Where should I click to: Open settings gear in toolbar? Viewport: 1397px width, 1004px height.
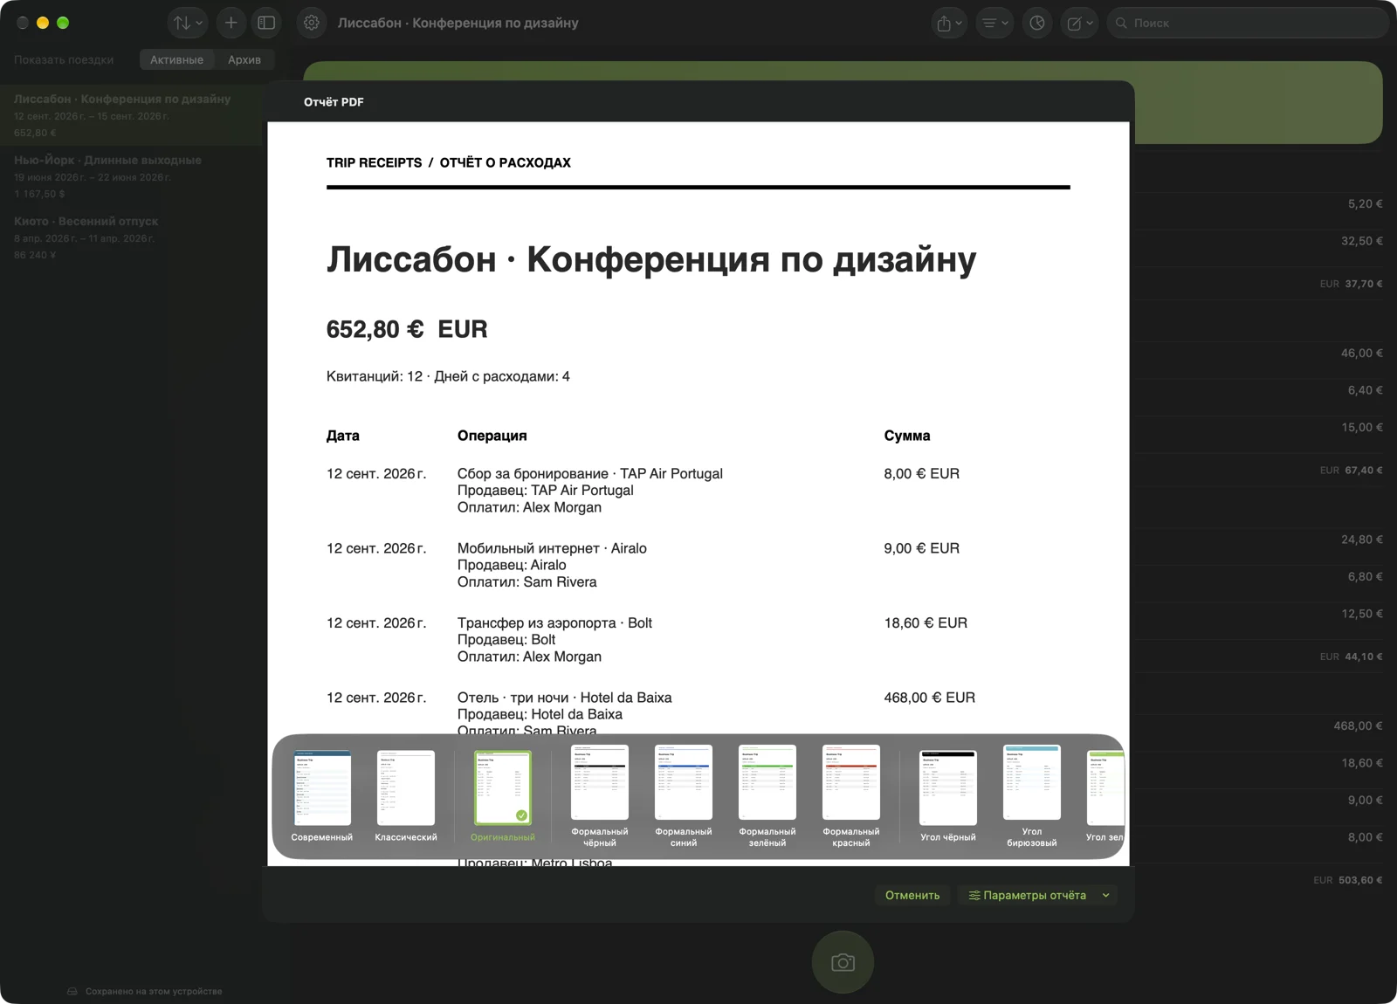[x=312, y=24]
